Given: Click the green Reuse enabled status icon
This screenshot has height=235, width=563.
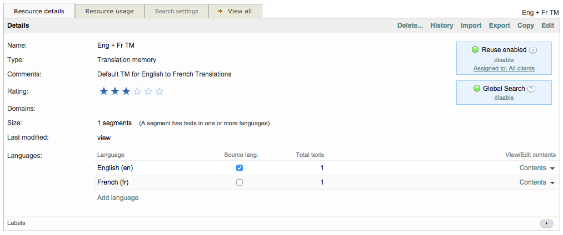Looking at the screenshot, I should (x=475, y=50).
